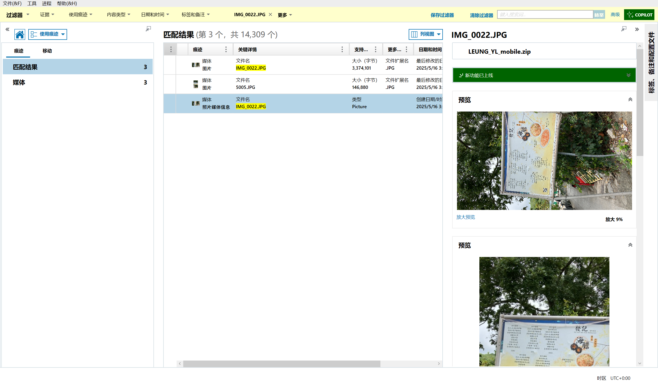
Task: Collapse the right details panel with the double arrow
Action: pos(637,29)
